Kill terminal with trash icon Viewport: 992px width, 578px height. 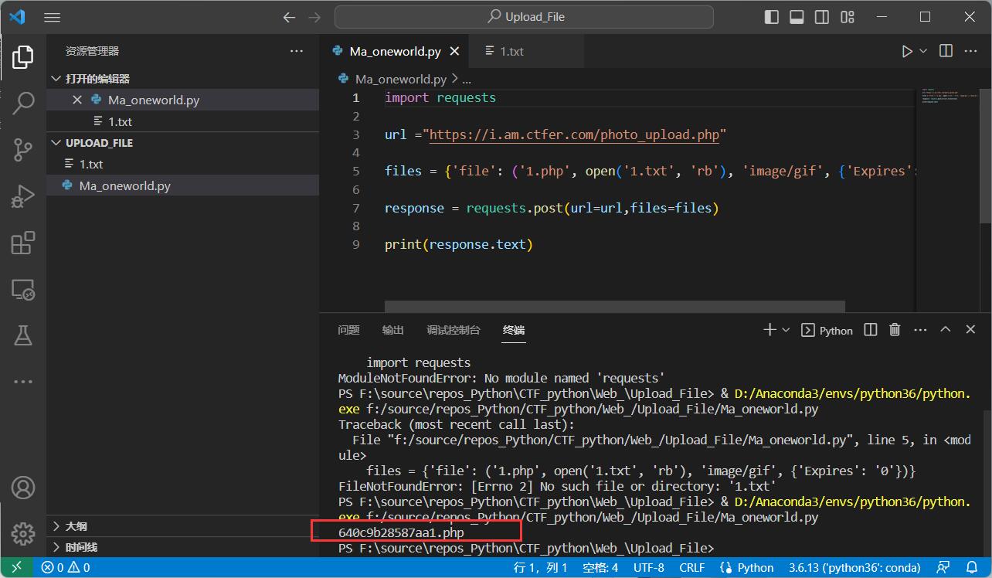tap(895, 330)
